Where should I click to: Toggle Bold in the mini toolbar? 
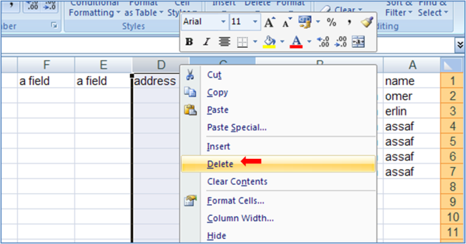(x=189, y=42)
